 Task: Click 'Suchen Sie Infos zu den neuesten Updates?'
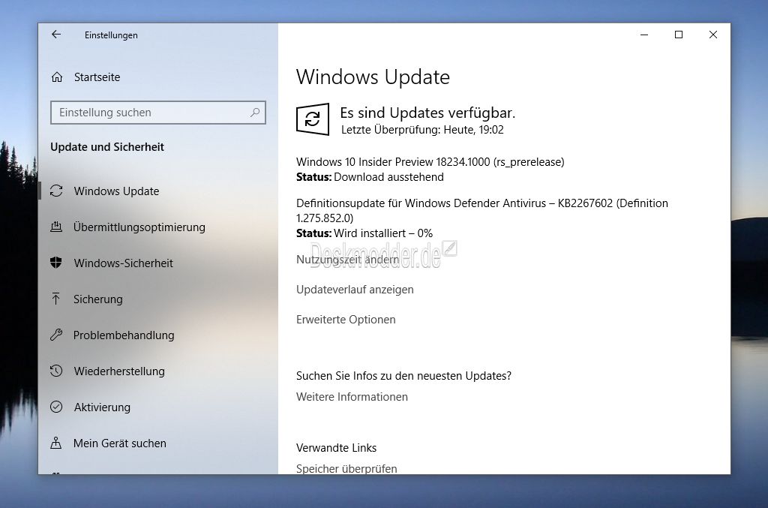[x=403, y=376]
